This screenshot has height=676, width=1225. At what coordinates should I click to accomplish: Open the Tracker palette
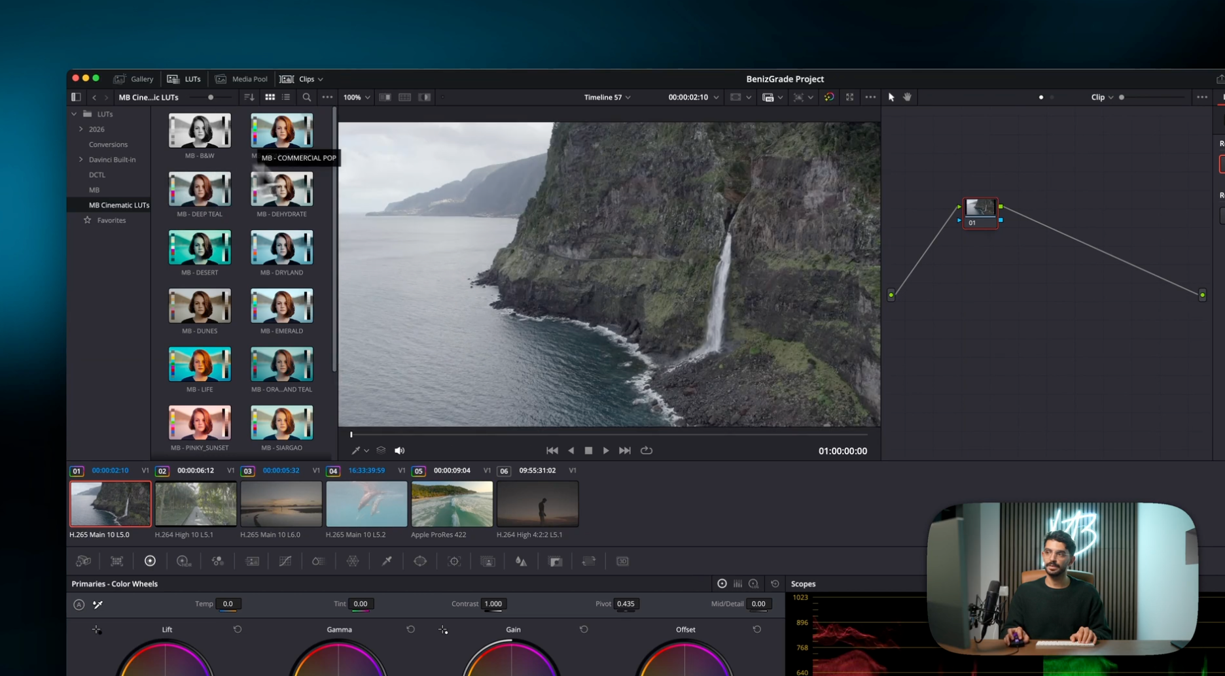[x=454, y=561]
